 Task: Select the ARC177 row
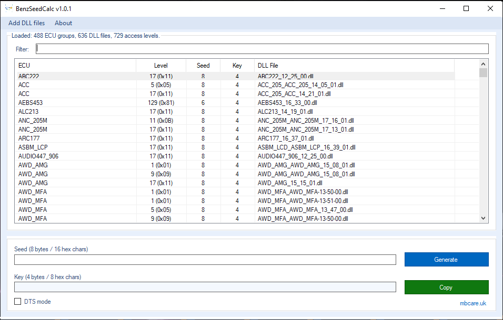236,138
